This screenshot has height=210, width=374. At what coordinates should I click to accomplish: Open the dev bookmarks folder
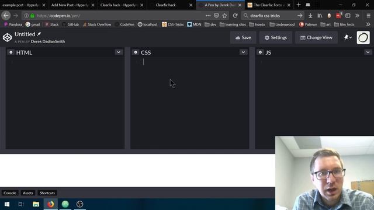(210, 24)
